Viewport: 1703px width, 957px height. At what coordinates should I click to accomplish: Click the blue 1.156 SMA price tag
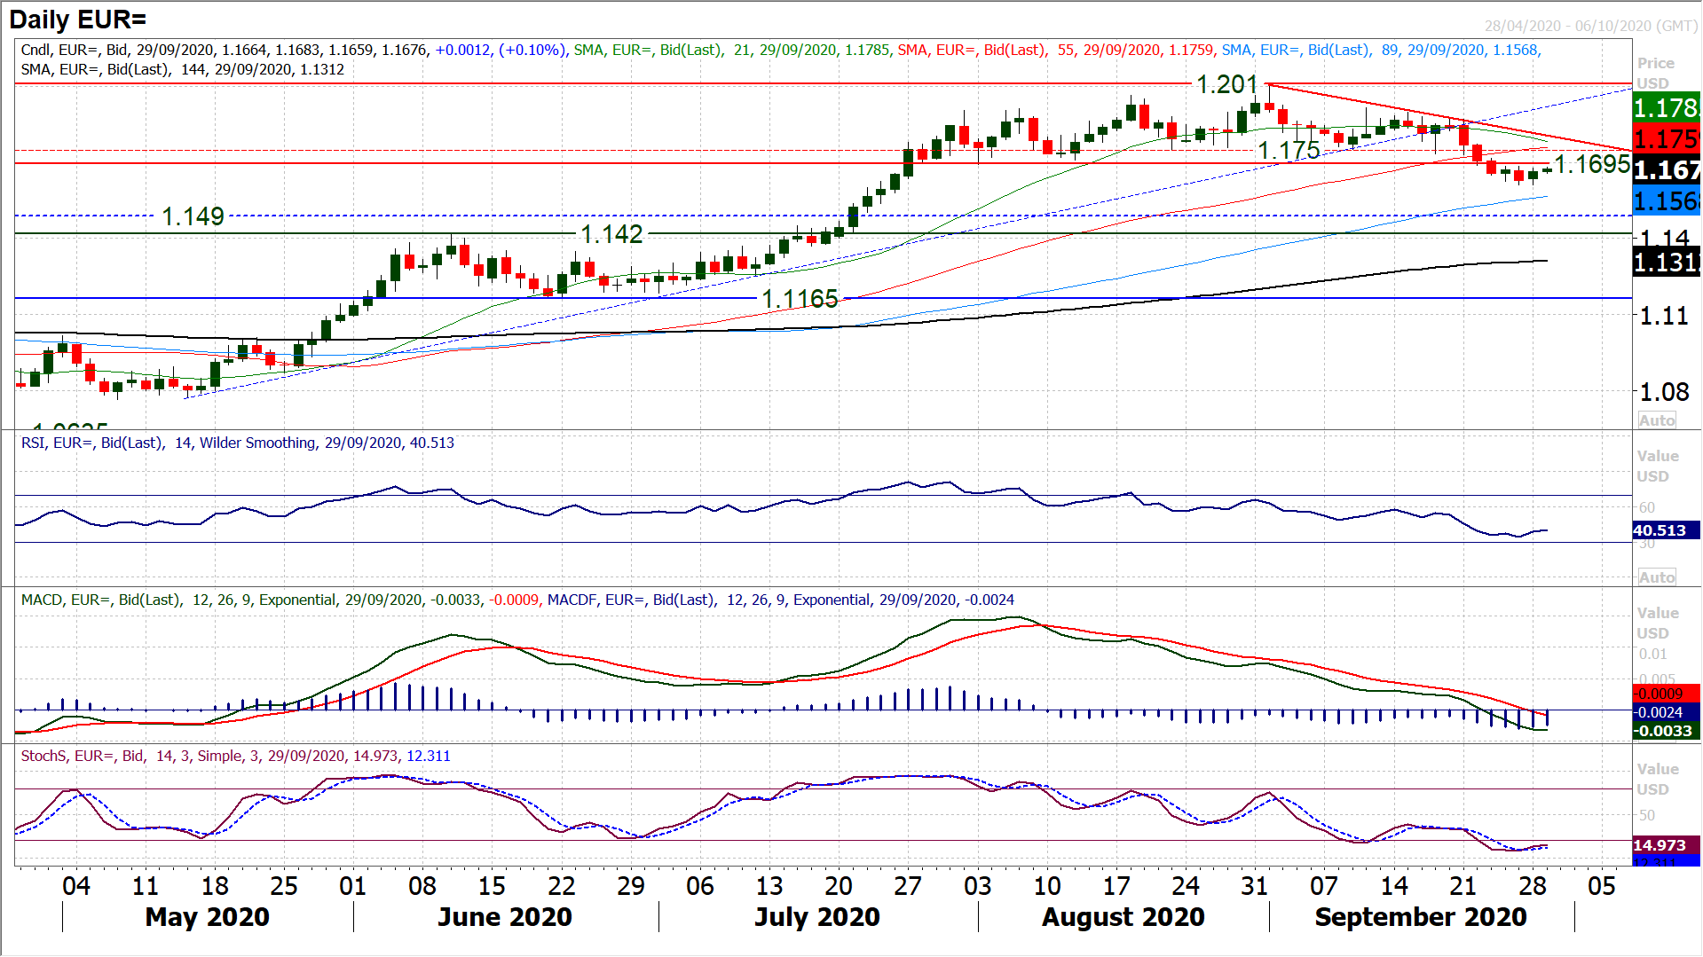[1666, 201]
